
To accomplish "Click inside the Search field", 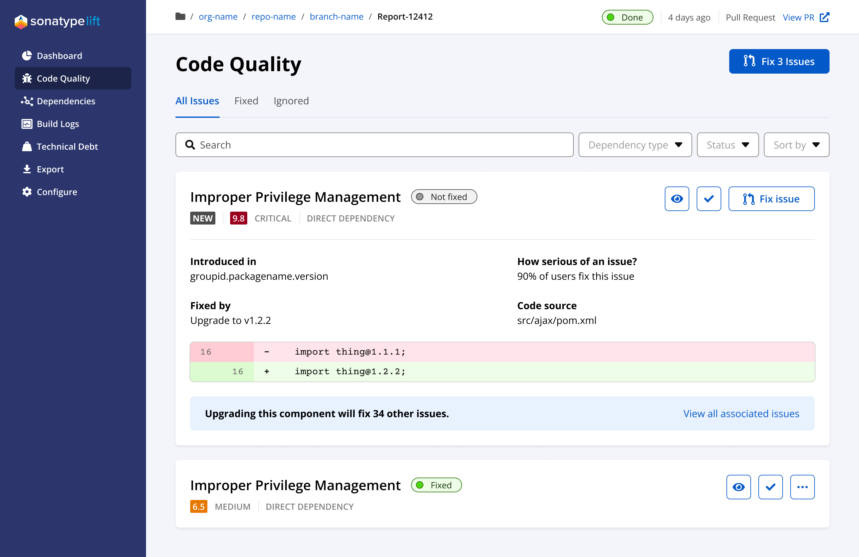I will (x=374, y=145).
